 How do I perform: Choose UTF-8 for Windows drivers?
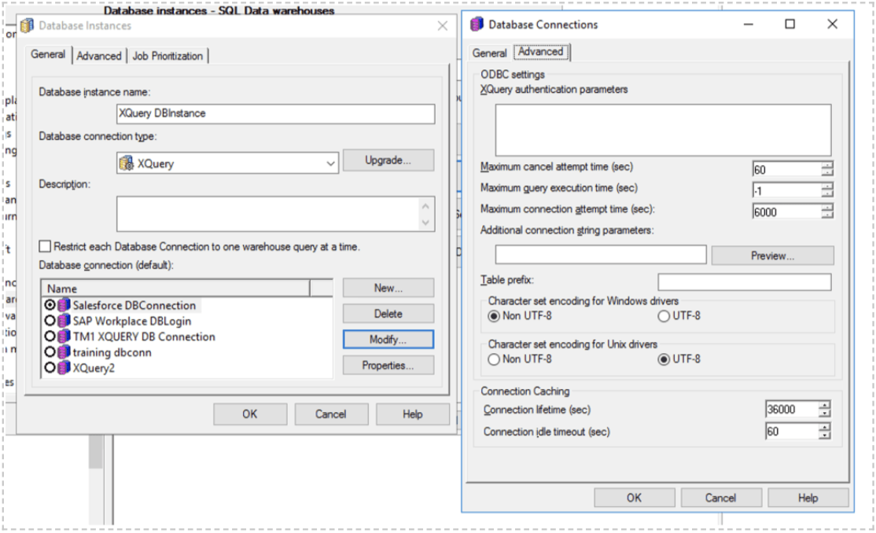coord(664,316)
